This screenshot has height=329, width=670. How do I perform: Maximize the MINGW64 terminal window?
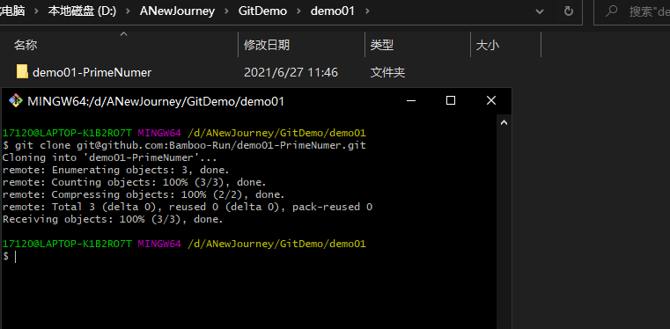coord(451,100)
